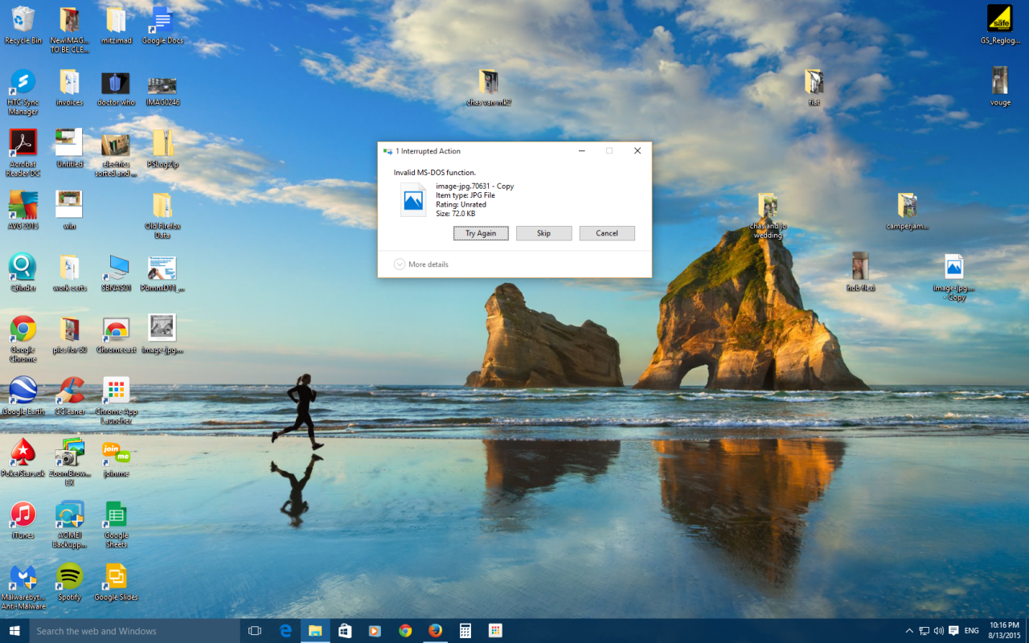Open Task View from the taskbar
Image resolution: width=1029 pixels, height=643 pixels.
click(x=255, y=631)
